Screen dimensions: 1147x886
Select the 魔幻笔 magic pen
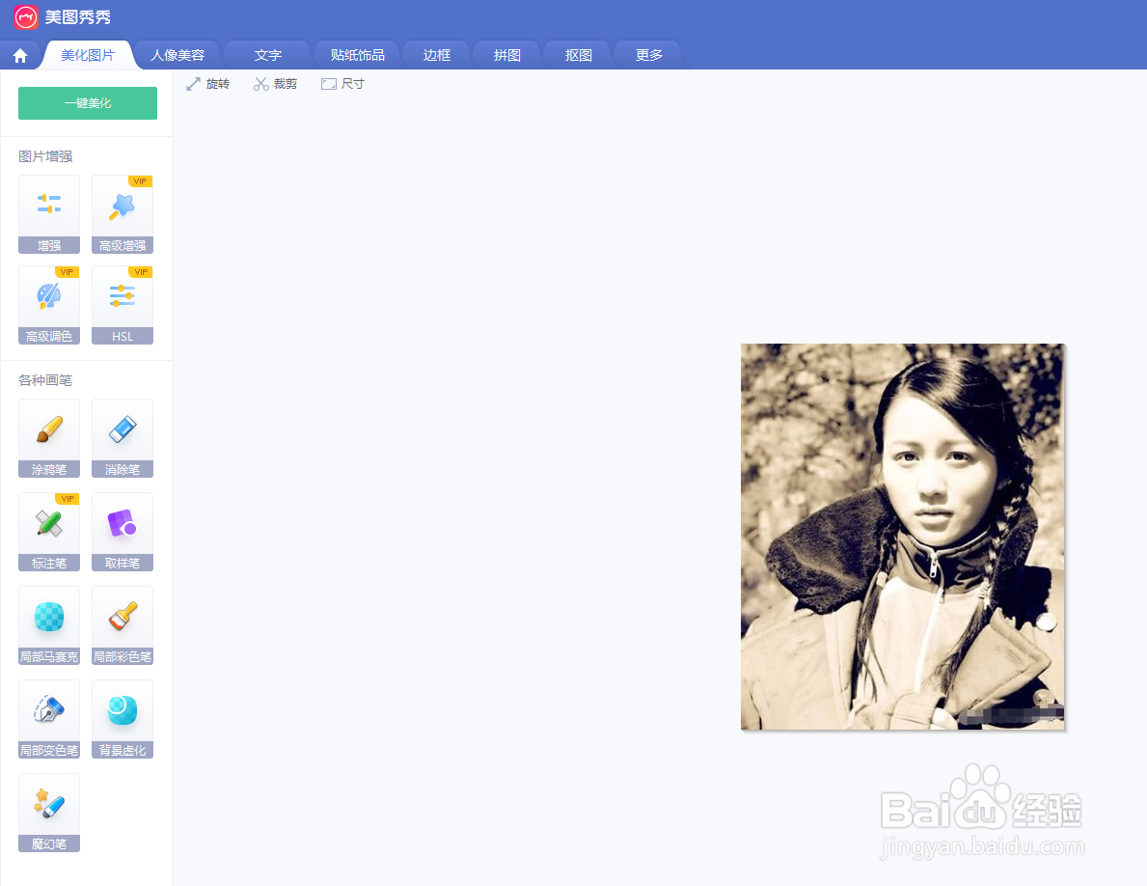(x=49, y=813)
